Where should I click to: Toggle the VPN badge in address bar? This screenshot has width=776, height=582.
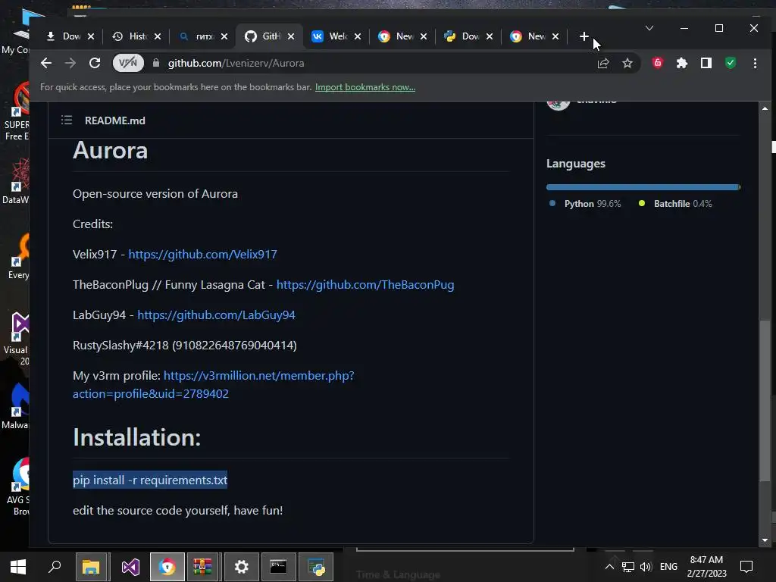pyautogui.click(x=128, y=63)
